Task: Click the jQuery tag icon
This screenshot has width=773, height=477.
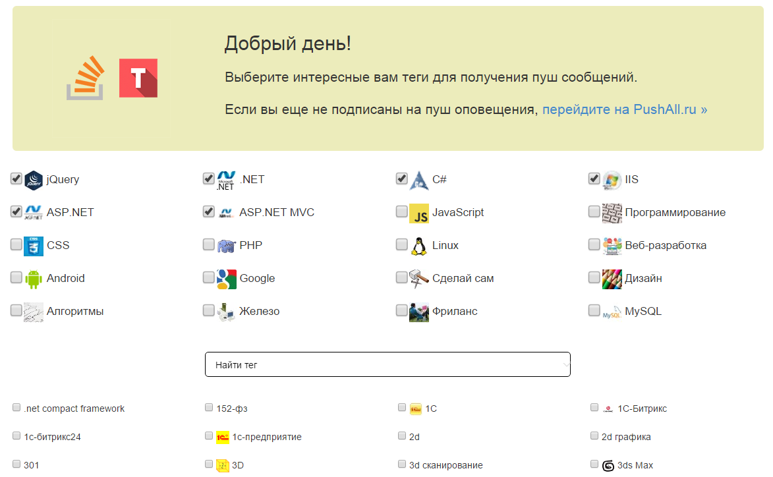Action: pos(34,180)
